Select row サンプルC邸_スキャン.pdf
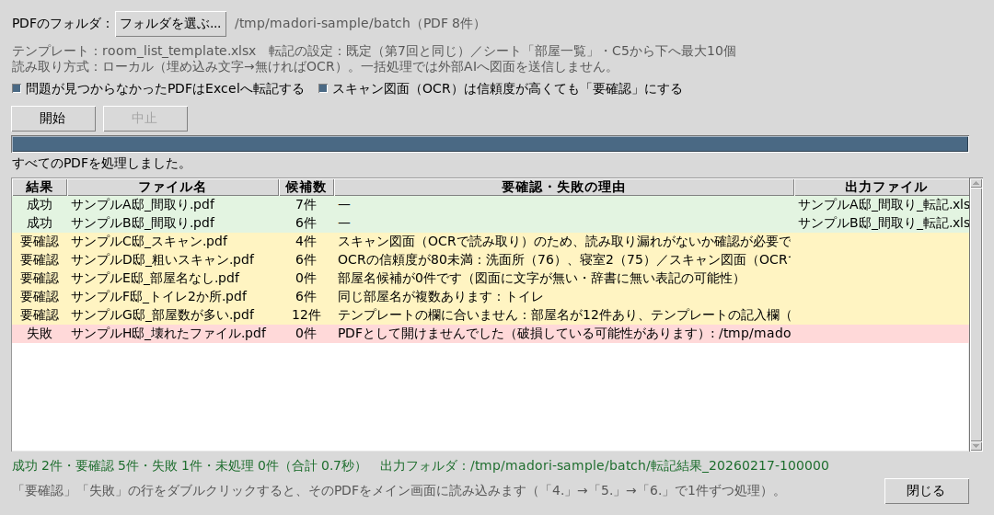 490,241
